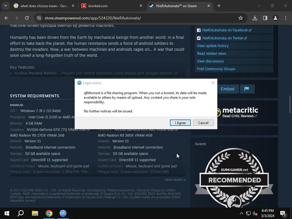Open site information icon in address bar
Image resolution: width=292 pixels, height=219 pixels.
39,18
